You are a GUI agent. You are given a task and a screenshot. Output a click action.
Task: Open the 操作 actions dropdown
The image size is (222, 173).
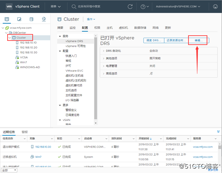click(91, 19)
